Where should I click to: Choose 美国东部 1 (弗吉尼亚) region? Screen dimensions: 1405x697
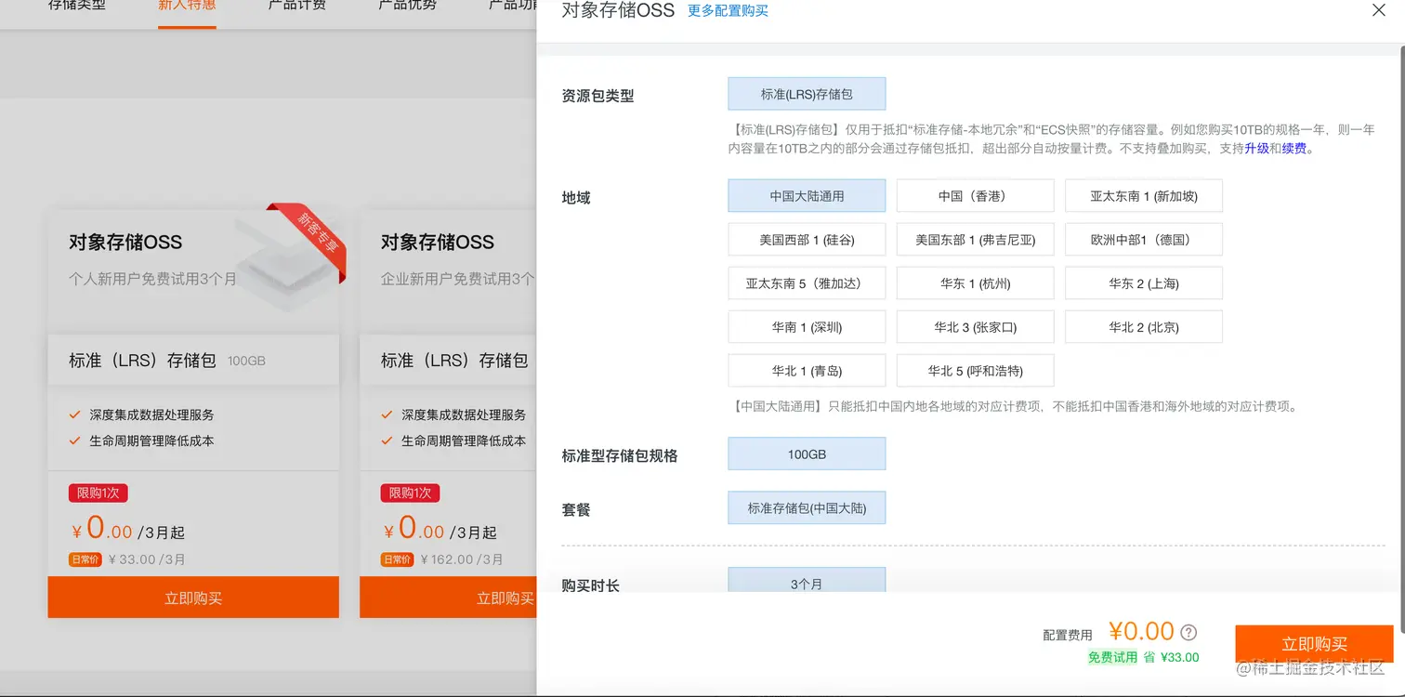975,240
